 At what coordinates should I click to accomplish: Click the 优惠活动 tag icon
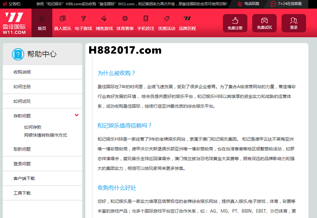click(x=166, y=19)
